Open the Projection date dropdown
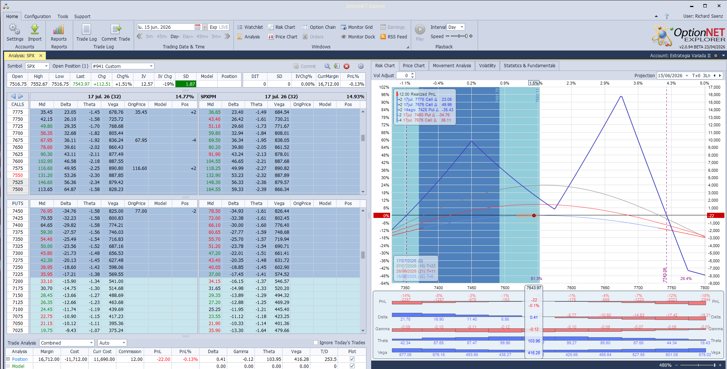Viewport: 727px width, 369px height. [687, 75]
